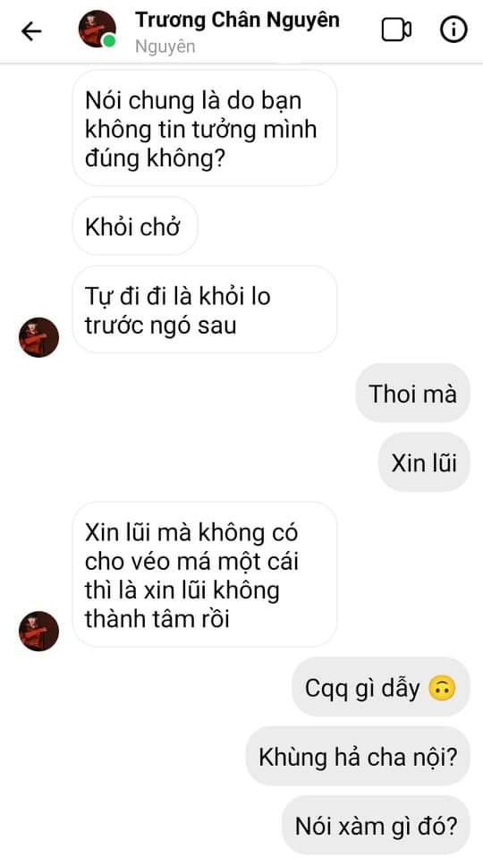
Task: Select 'Xin lũi mà không có' message
Action: click(205, 575)
